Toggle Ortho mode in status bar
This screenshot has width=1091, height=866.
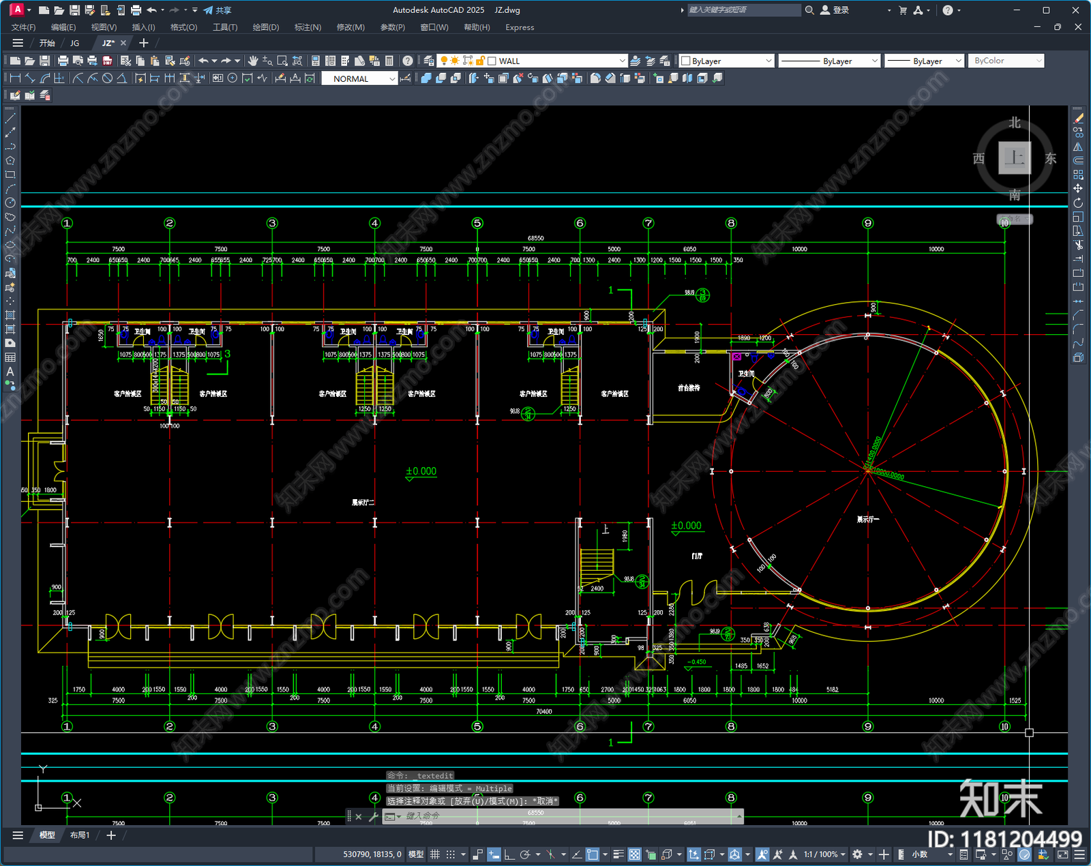(509, 854)
